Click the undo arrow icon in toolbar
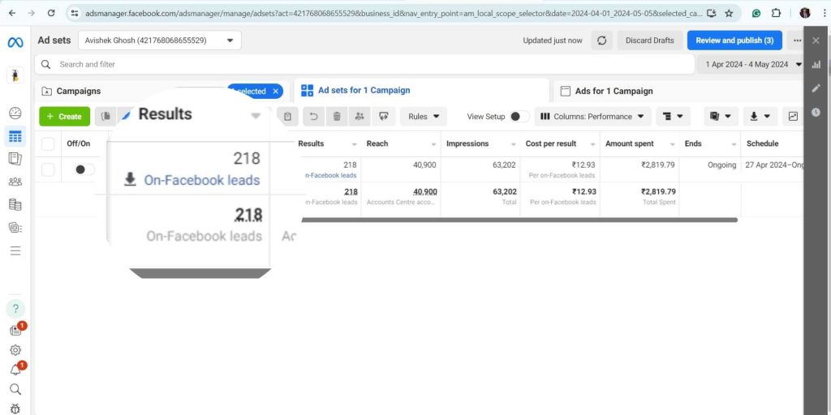Screen dimensions: 831x415 [314, 117]
